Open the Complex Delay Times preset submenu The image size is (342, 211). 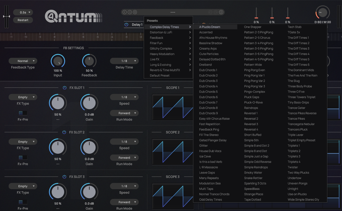point(168,27)
